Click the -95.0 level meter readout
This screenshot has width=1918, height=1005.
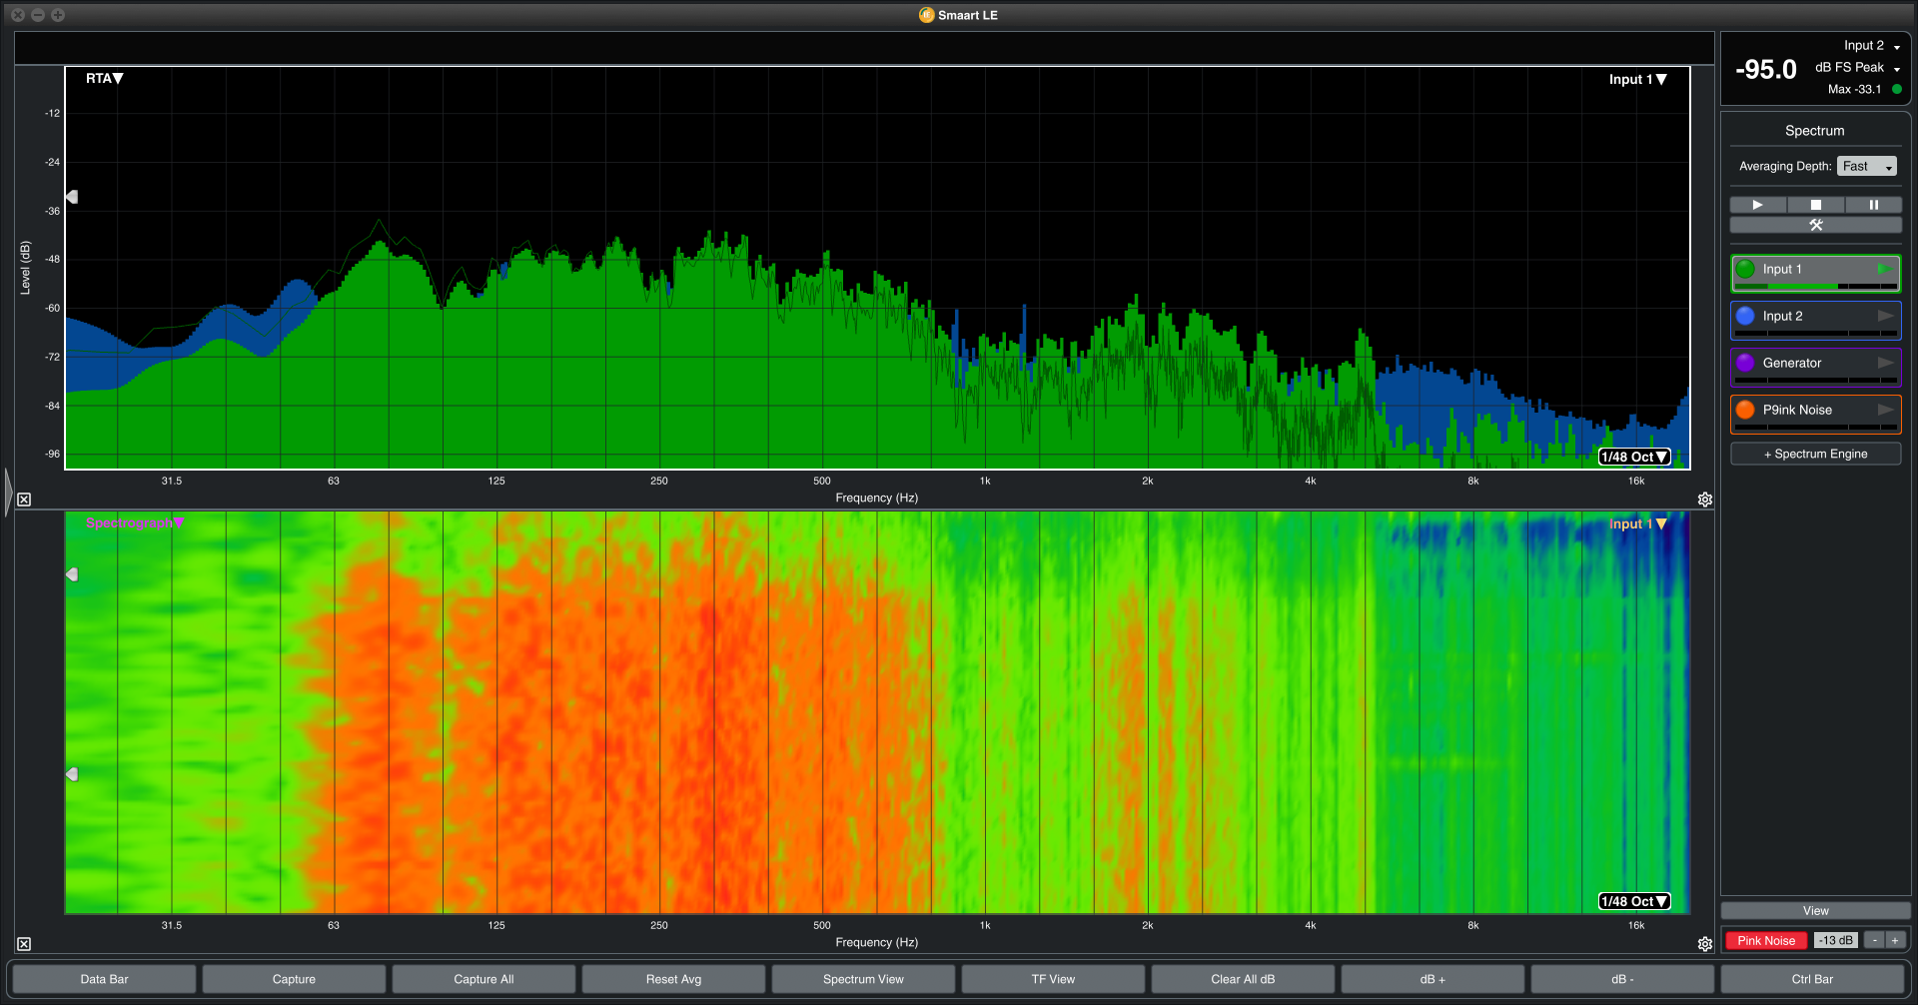tap(1766, 70)
